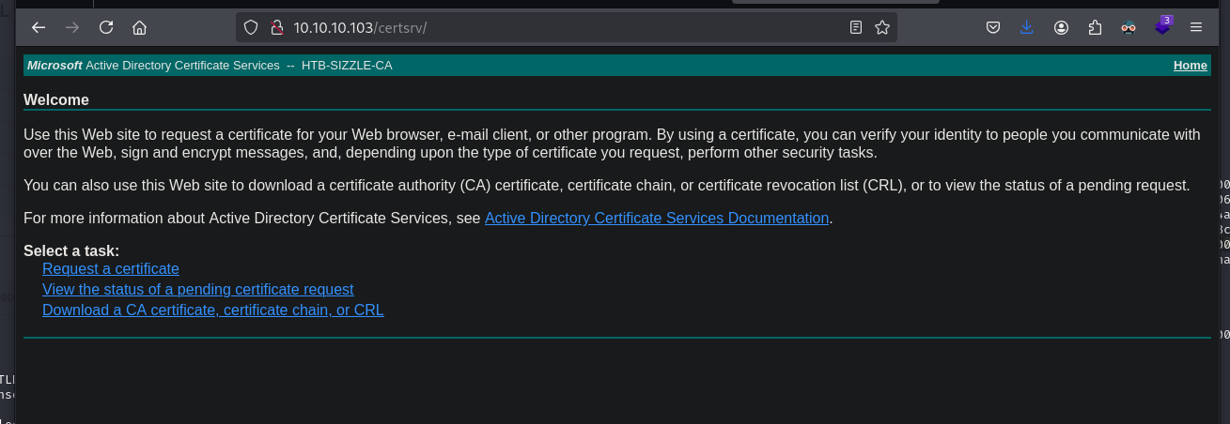Screen dimensions: 1230x424
Task: Focus the address bar showing 10.10.10.103/certsrv/
Action: [x=564, y=27]
